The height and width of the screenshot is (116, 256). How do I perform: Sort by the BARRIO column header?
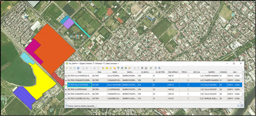pyautogui.click(x=212, y=72)
